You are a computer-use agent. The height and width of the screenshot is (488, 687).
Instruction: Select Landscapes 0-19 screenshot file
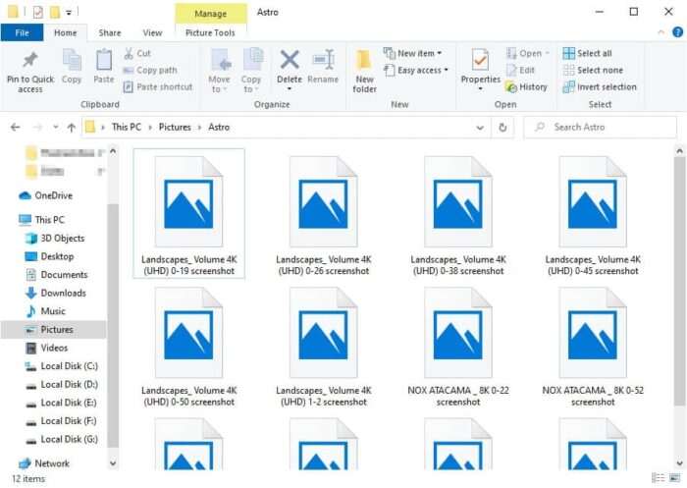pyautogui.click(x=188, y=213)
